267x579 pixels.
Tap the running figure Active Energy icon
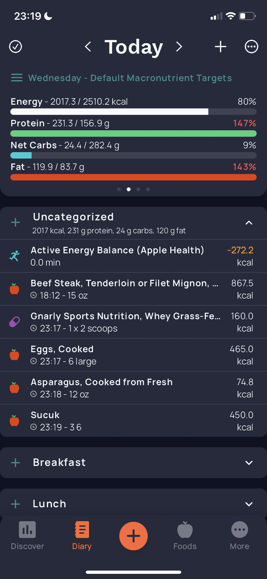[x=15, y=256]
